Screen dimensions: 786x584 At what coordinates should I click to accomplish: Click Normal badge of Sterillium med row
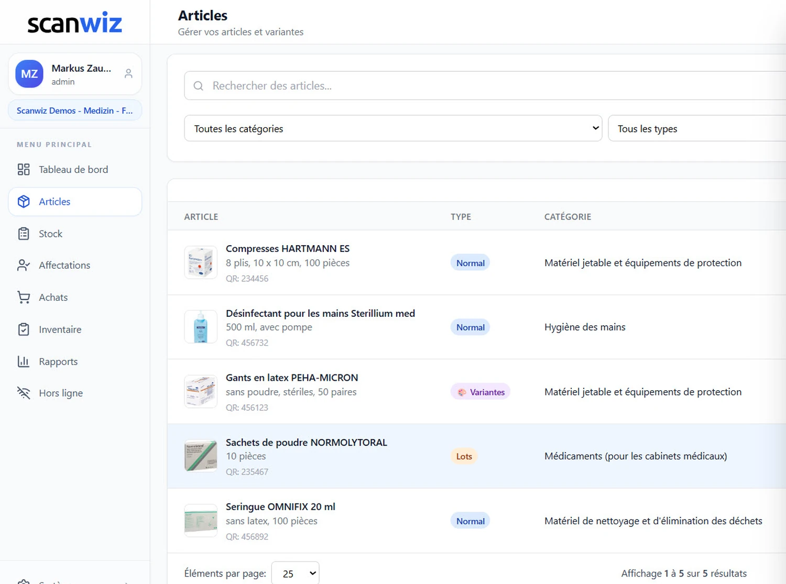click(x=470, y=327)
